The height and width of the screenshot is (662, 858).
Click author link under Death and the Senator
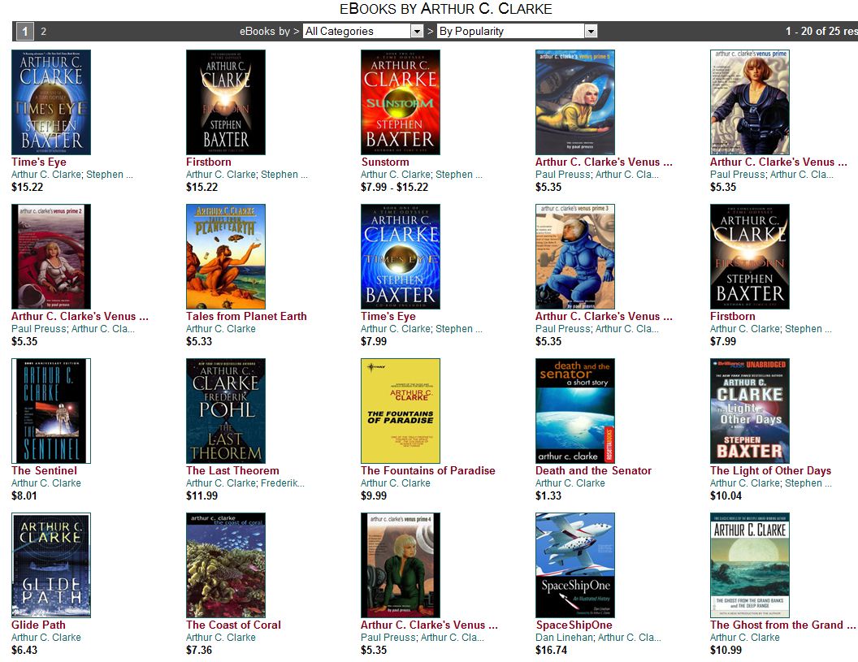click(x=570, y=483)
